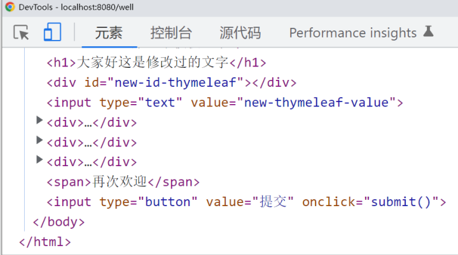Expand the second collapsed div node

point(39,140)
